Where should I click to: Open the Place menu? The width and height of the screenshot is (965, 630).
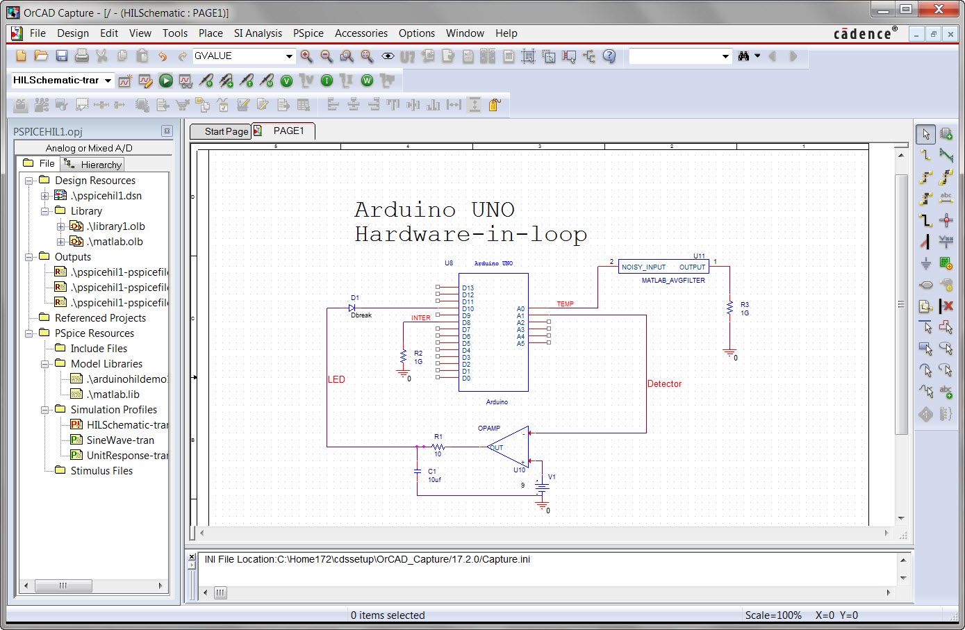tap(211, 33)
